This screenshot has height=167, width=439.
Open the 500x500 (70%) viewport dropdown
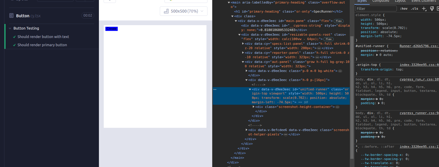(184, 11)
